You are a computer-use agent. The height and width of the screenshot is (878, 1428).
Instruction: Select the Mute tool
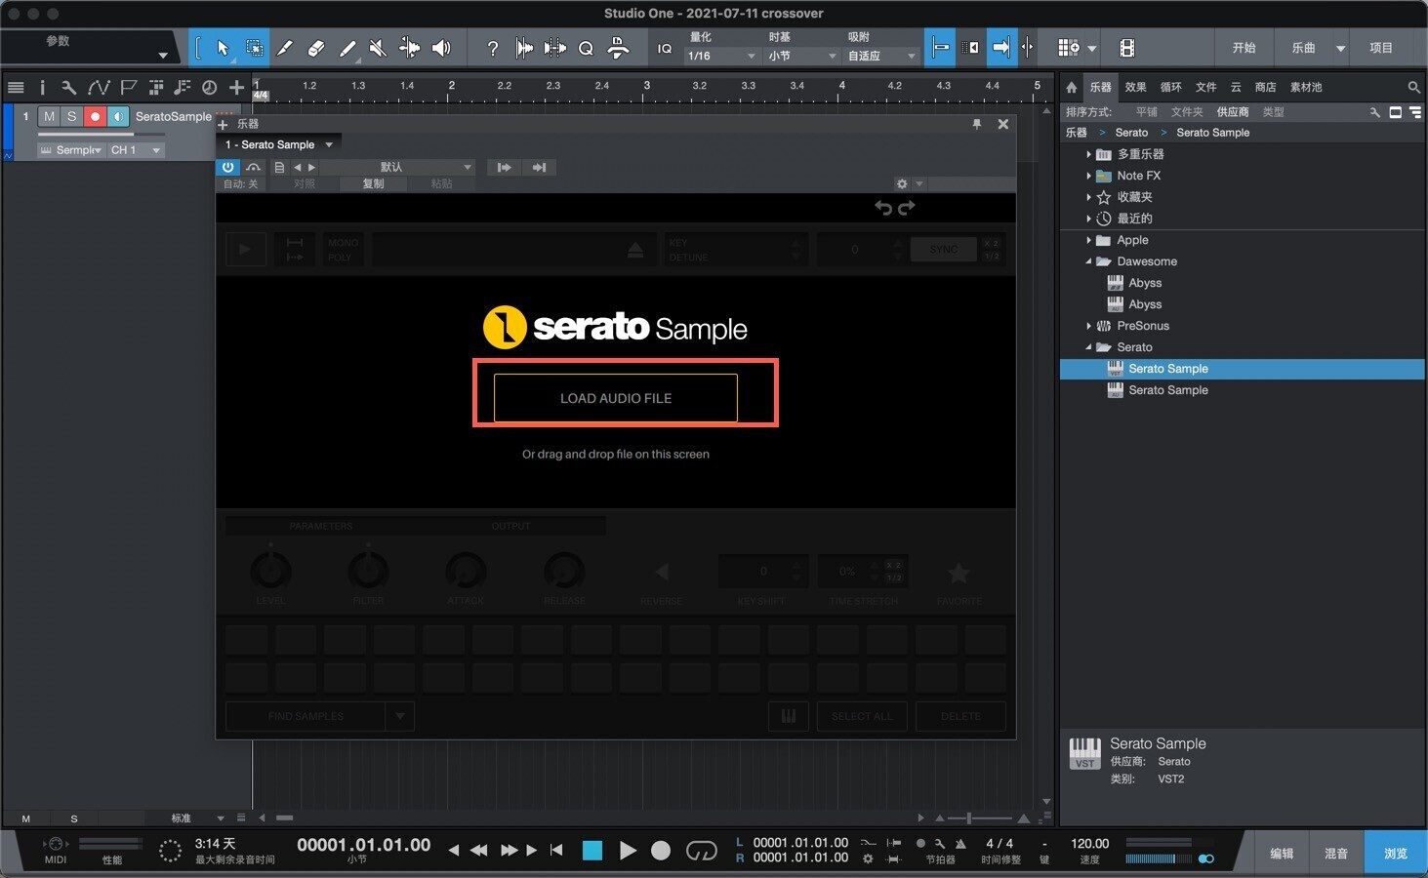378,48
